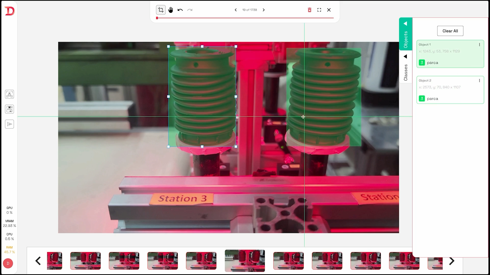
Task: Open the training rocket icon in sidebar
Action: click(9, 94)
